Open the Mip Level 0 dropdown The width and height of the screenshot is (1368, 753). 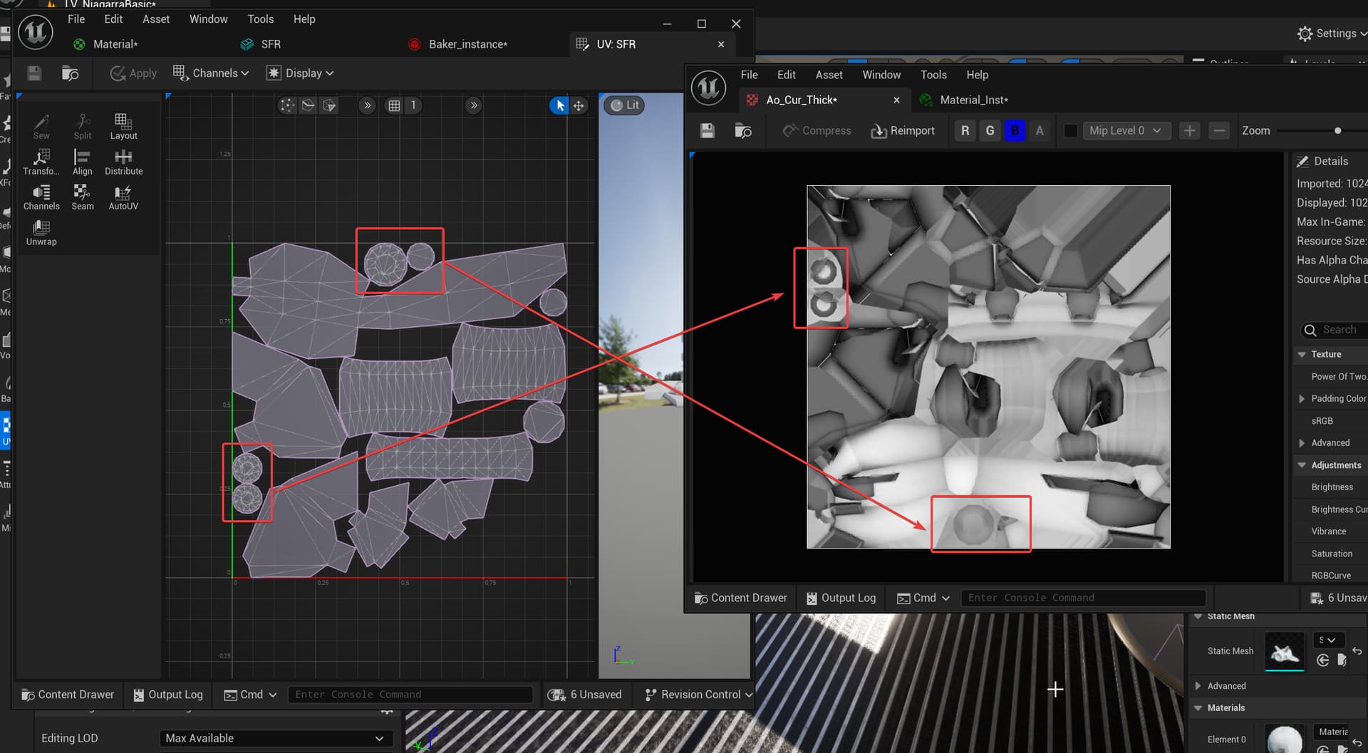pyautogui.click(x=1124, y=130)
